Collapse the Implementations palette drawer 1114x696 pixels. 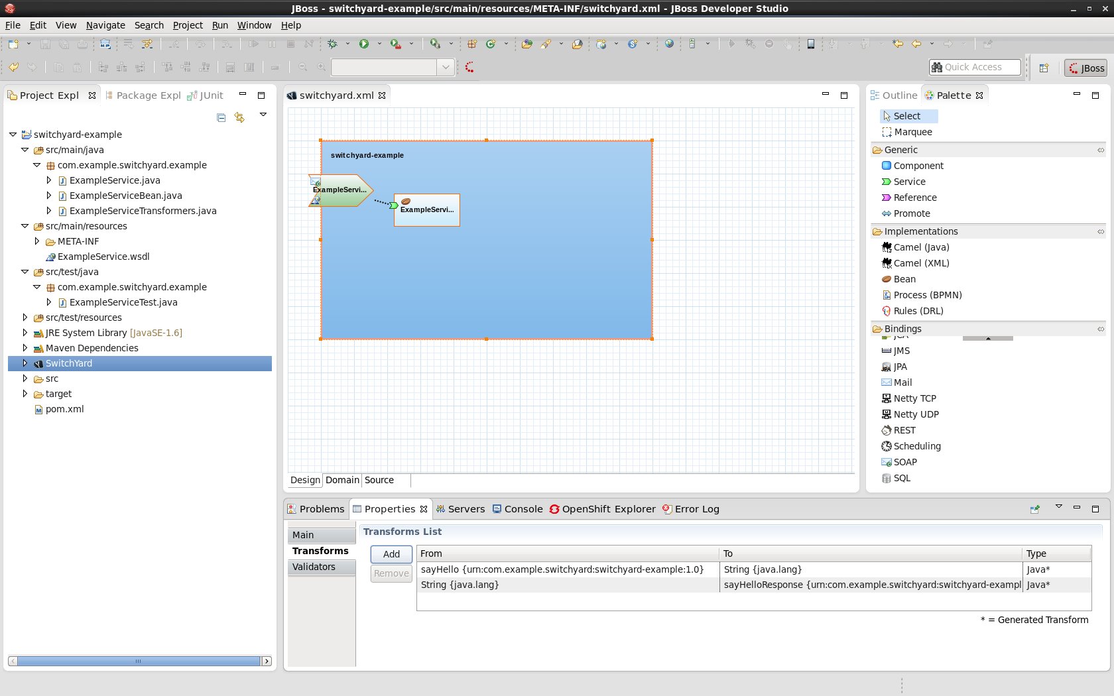(x=989, y=231)
